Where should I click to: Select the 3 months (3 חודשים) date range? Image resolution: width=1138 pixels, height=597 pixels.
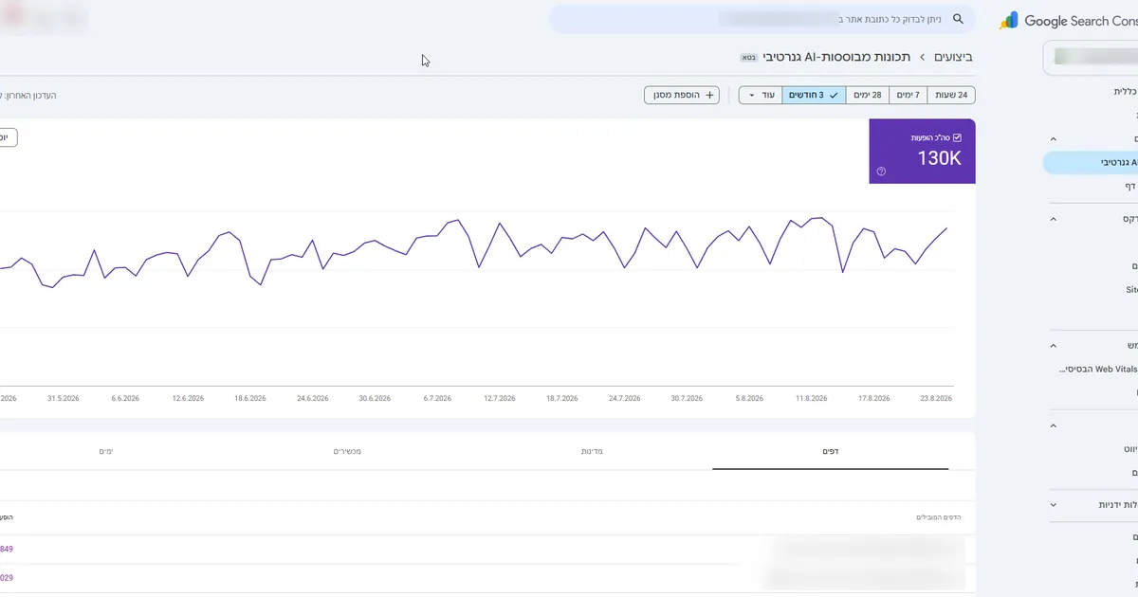click(x=814, y=95)
